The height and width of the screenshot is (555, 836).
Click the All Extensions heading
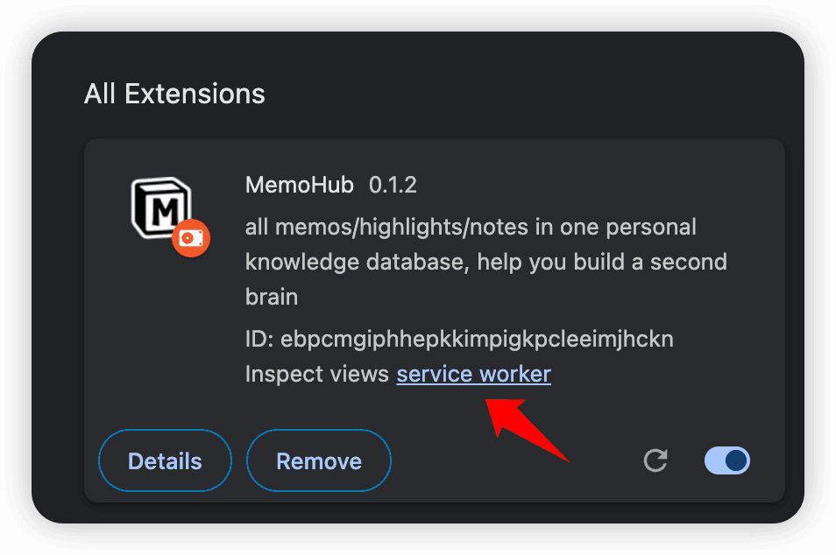coord(174,94)
